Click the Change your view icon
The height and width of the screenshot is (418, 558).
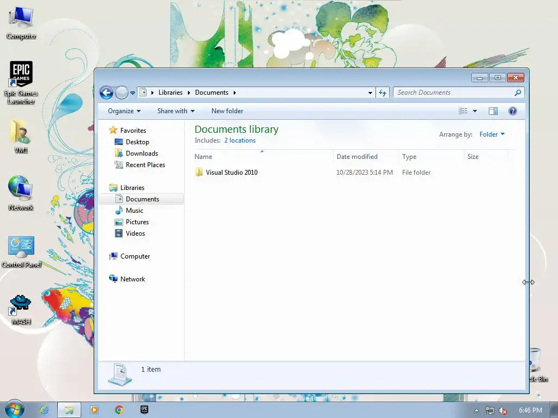(x=463, y=111)
